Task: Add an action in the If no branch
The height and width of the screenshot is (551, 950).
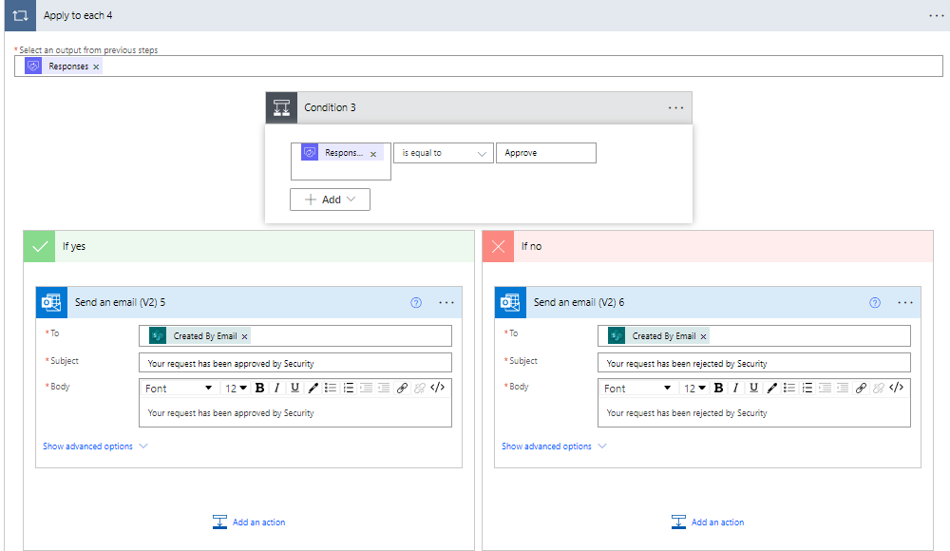Action: pyautogui.click(x=708, y=522)
